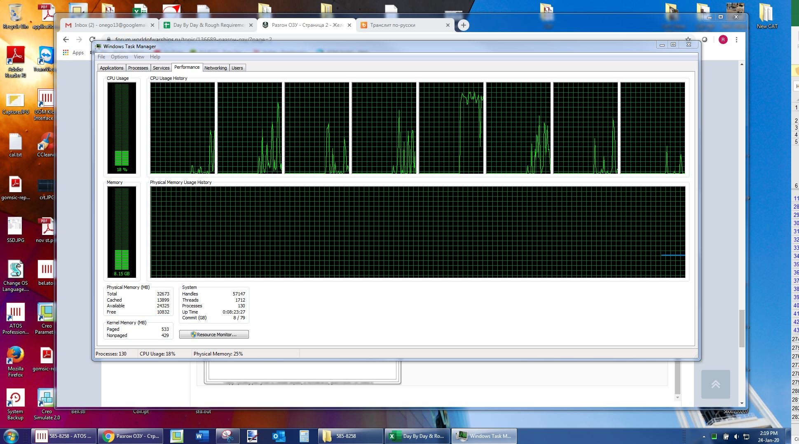
Task: Open the Calculator taskbar icon
Action: coord(304,436)
